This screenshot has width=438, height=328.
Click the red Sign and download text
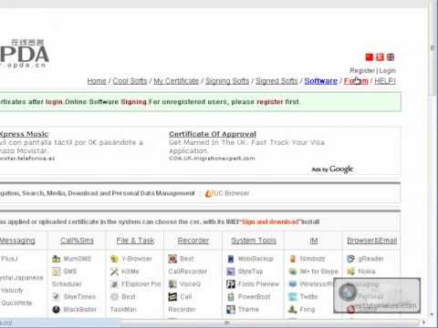click(270, 222)
